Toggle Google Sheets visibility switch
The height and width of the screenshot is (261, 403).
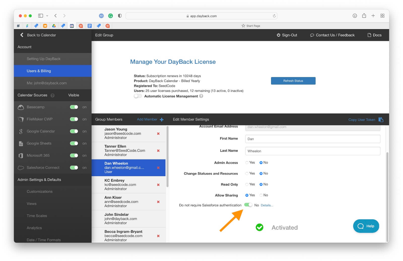pos(74,143)
